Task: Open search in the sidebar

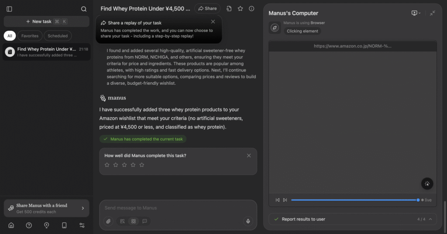Action: 83,9
